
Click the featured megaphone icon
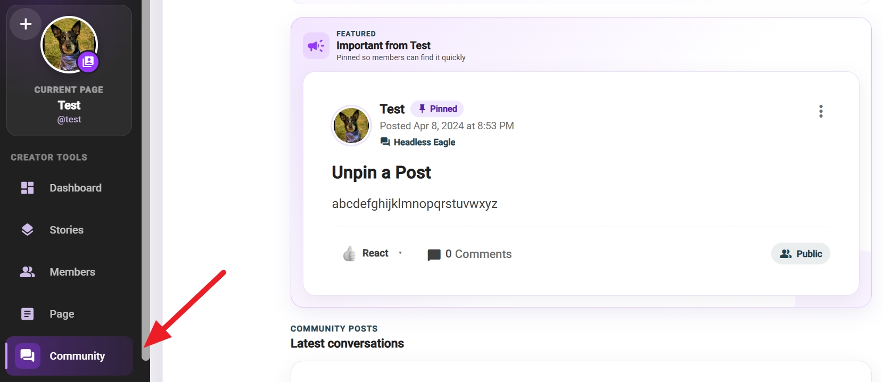[316, 46]
